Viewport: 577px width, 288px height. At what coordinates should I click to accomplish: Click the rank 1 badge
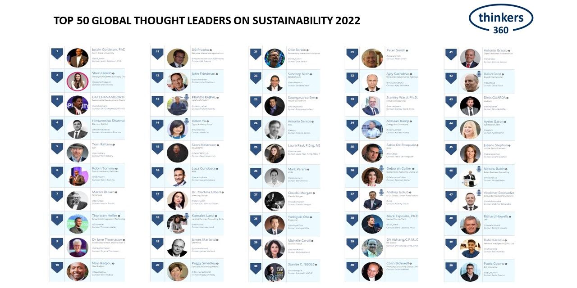coord(57,53)
